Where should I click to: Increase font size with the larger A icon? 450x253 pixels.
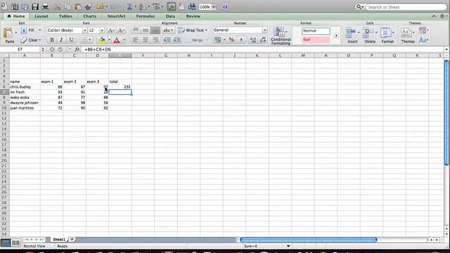111,30
